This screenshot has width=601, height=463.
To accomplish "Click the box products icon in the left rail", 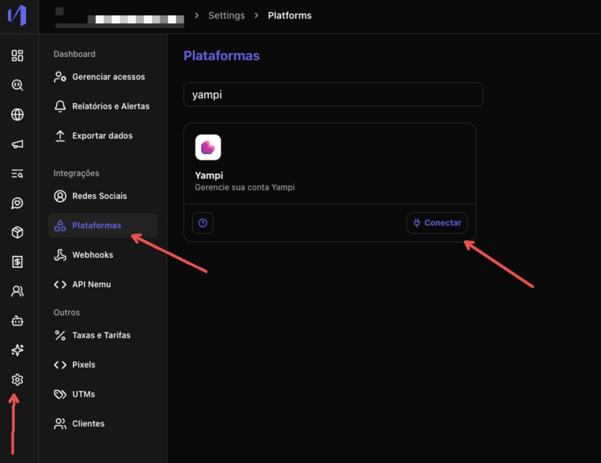I will (x=17, y=232).
